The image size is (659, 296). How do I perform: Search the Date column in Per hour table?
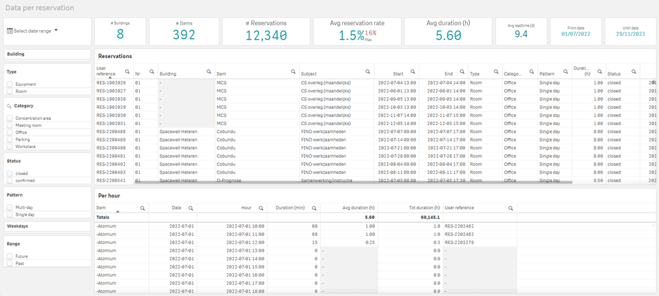[191, 208]
